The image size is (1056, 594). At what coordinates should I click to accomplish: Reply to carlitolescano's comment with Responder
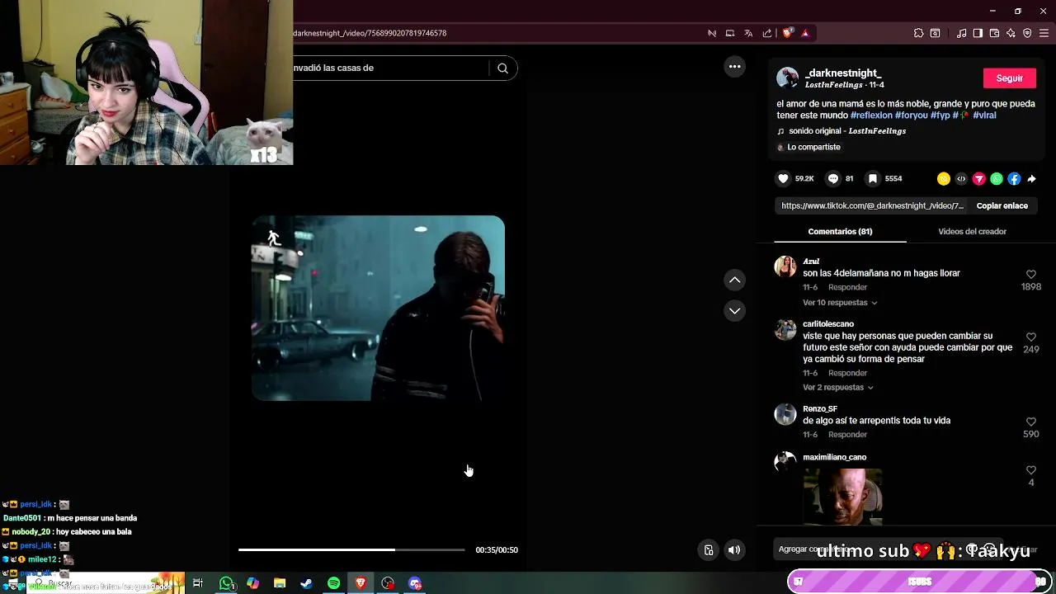(x=847, y=374)
